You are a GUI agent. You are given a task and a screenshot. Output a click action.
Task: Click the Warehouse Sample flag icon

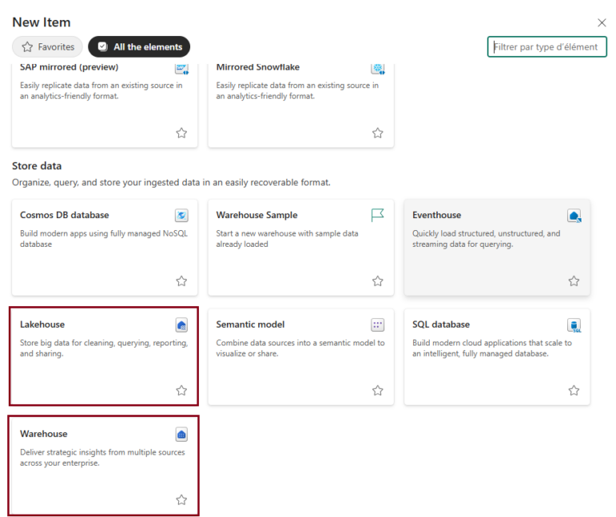tap(378, 215)
